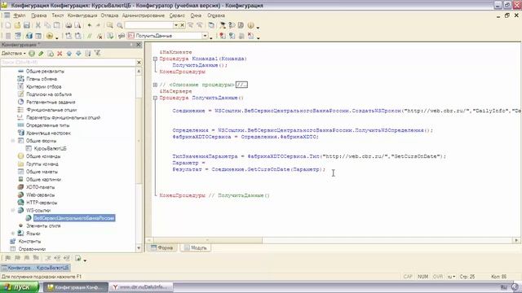Select Функциональные опции tree item

coord(51,110)
